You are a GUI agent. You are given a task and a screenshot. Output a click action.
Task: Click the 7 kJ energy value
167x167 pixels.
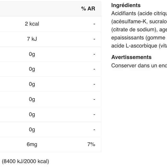[x=32, y=39]
